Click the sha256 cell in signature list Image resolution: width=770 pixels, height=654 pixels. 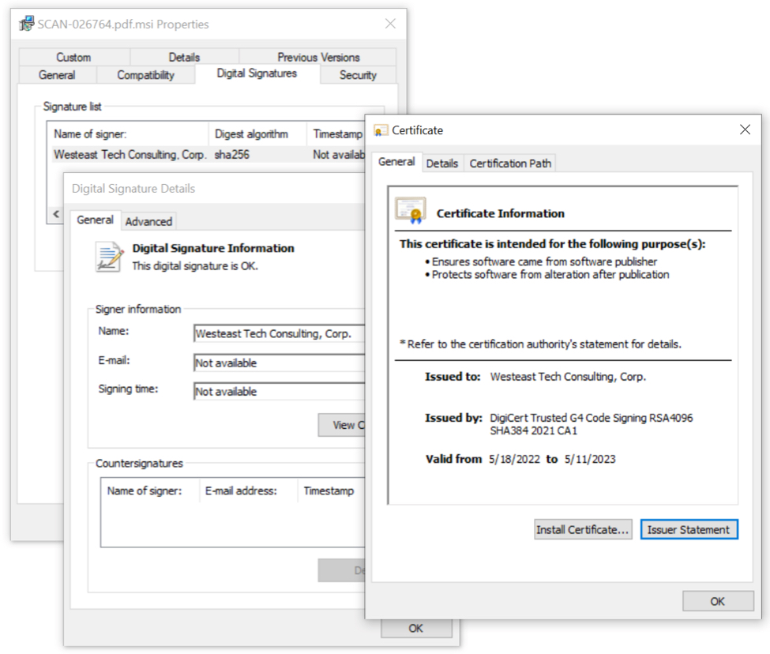pyautogui.click(x=231, y=155)
